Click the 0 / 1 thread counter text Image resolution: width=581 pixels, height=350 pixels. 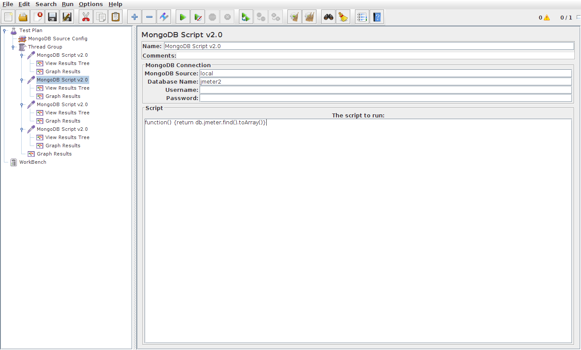(566, 18)
